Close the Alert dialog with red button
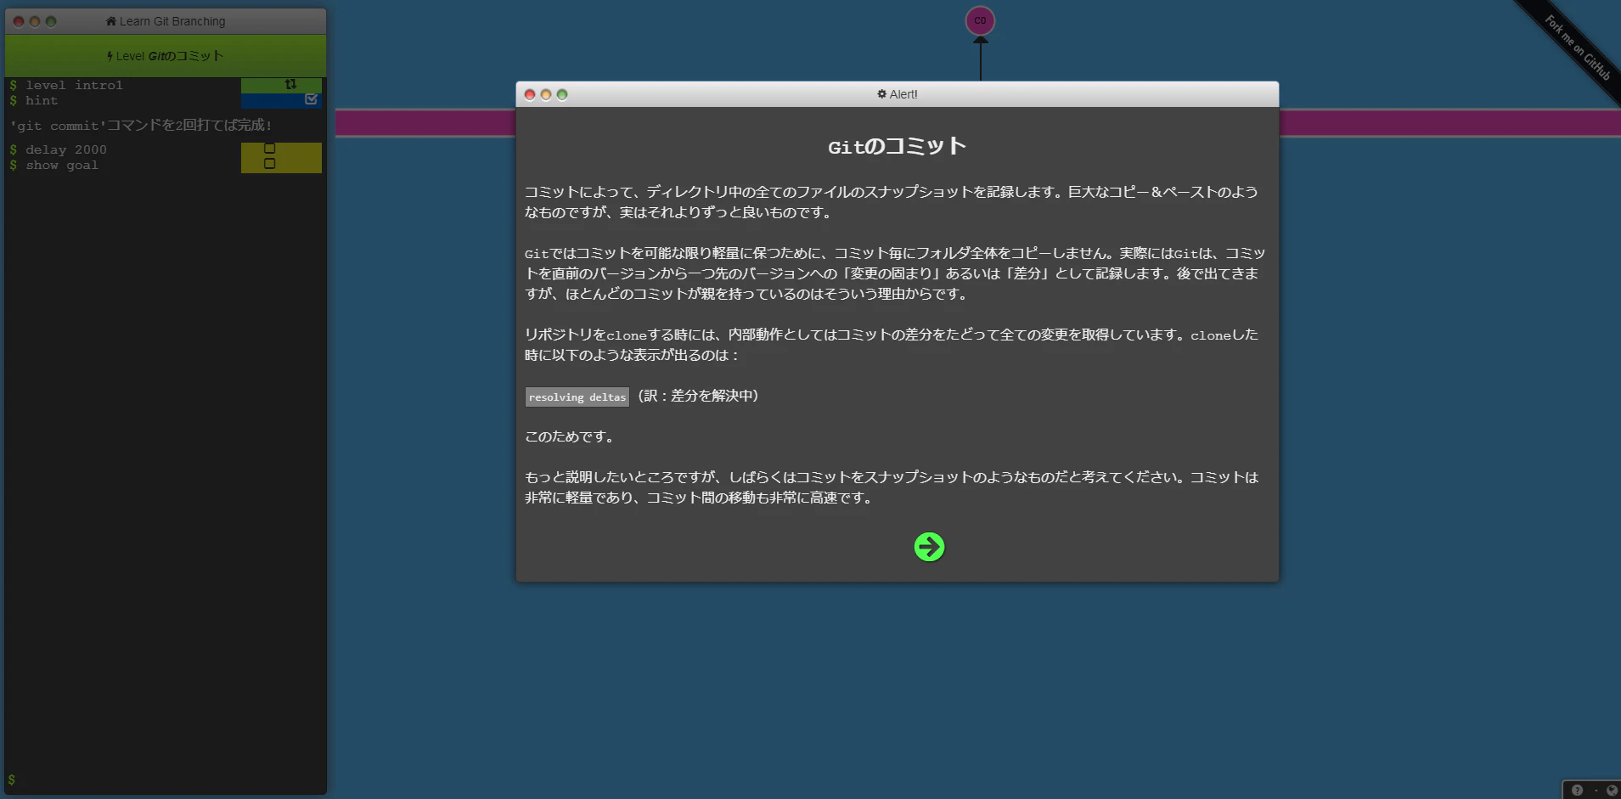Screen dimensions: 1621x799 pos(530,94)
